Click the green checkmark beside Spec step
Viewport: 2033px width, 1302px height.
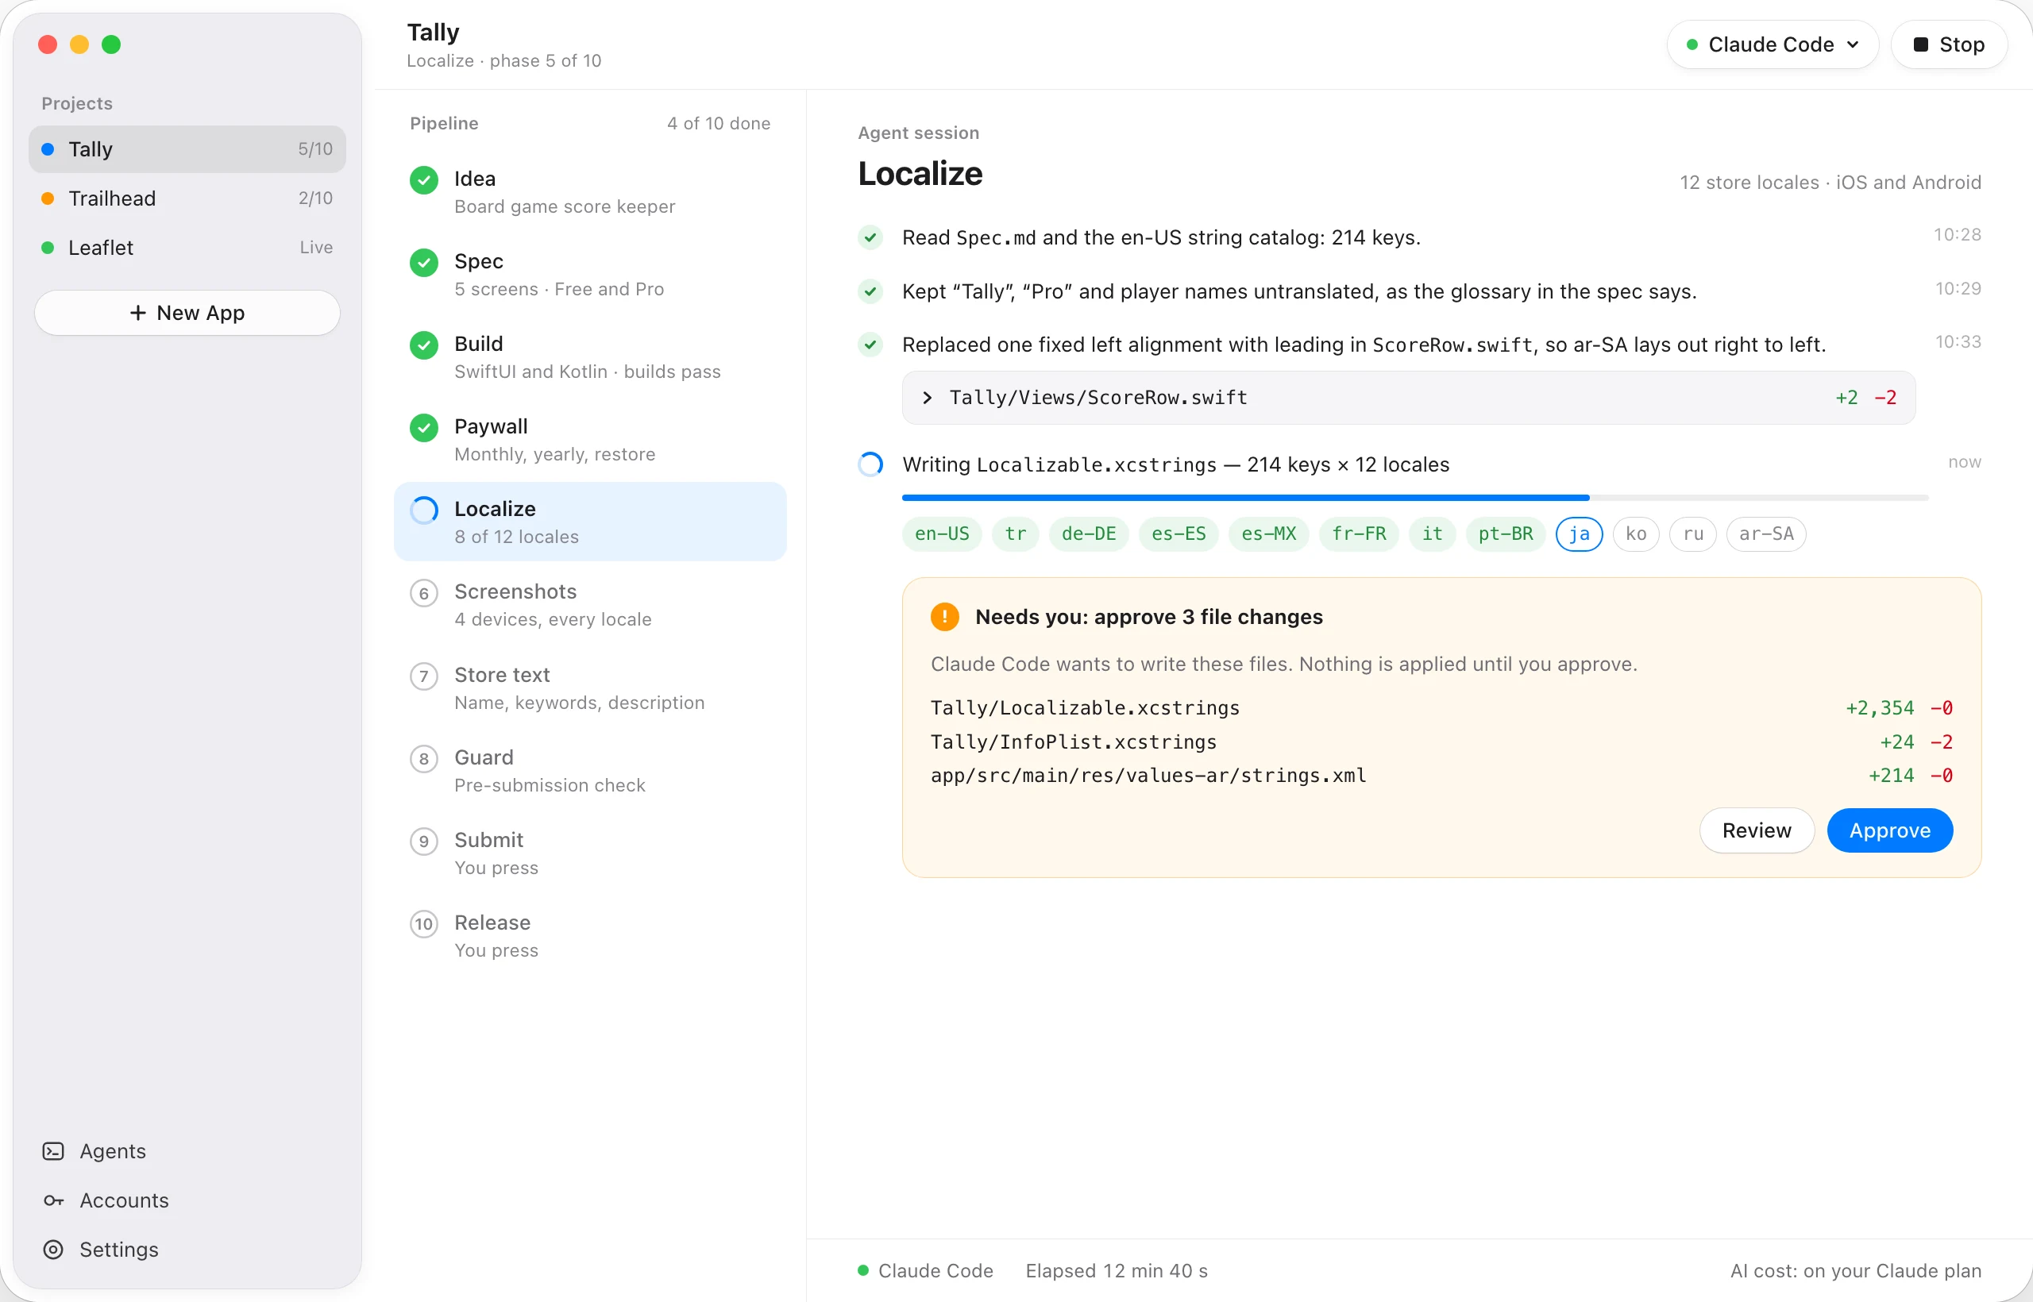[424, 263]
